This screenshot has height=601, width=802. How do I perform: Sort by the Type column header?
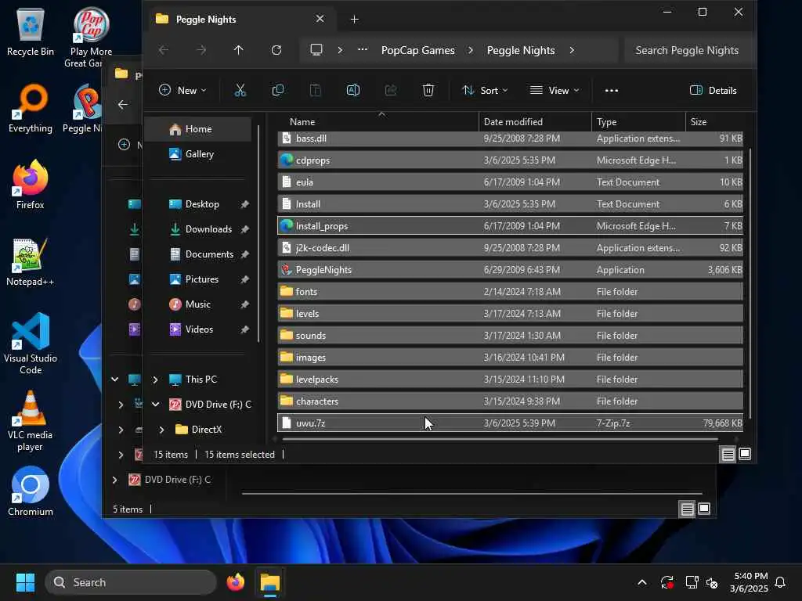click(638, 121)
